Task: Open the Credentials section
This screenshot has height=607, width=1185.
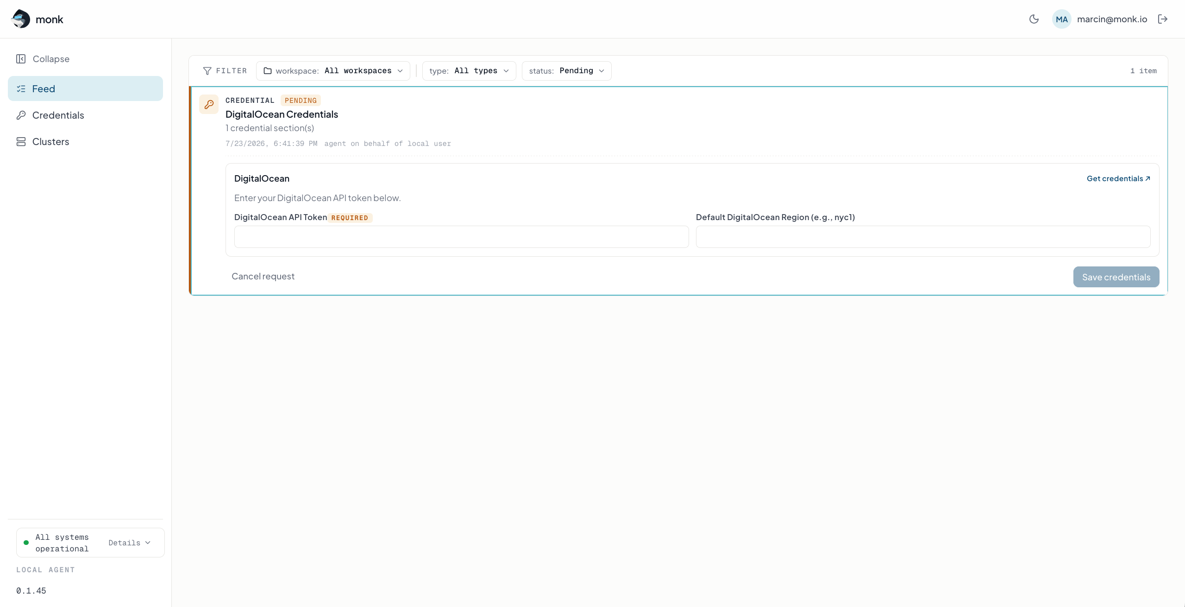Action: point(85,115)
